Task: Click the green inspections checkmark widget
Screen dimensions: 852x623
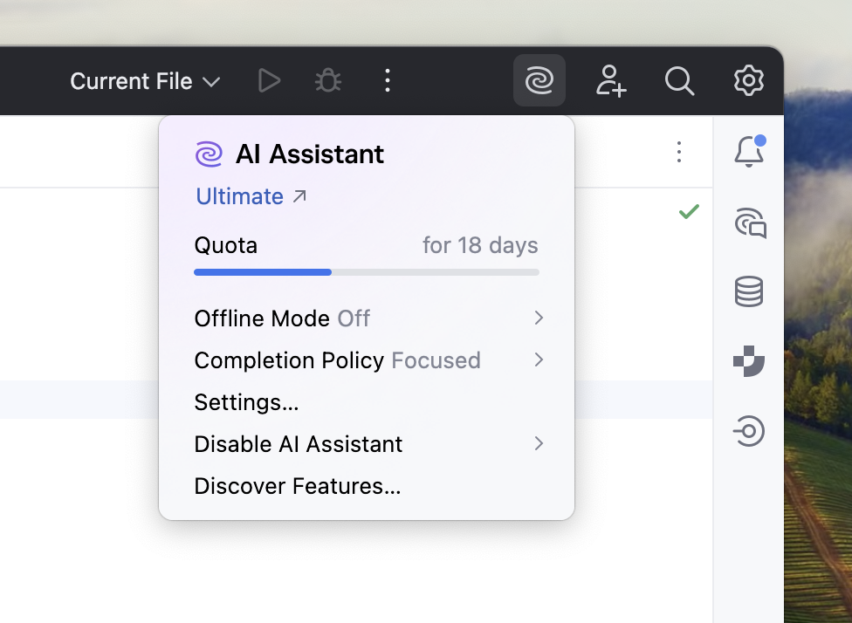Action: point(689,211)
